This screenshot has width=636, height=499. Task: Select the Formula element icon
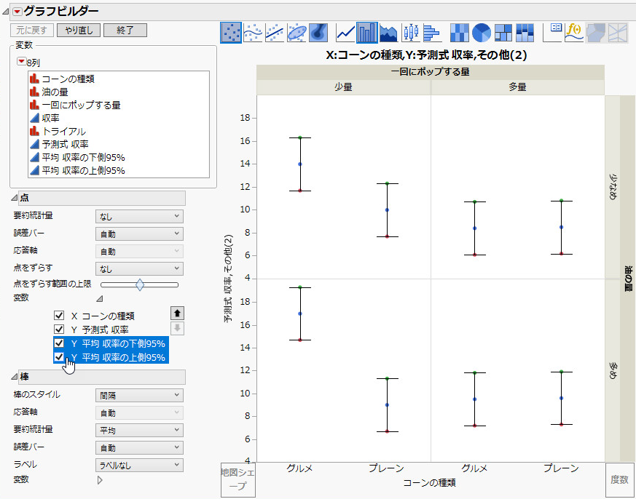pyautogui.click(x=574, y=33)
